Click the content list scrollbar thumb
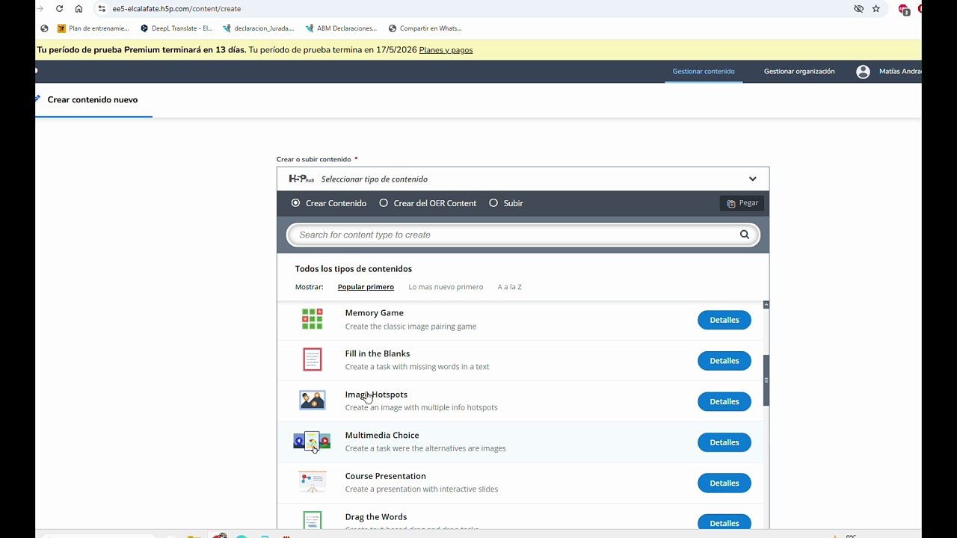 (766, 380)
